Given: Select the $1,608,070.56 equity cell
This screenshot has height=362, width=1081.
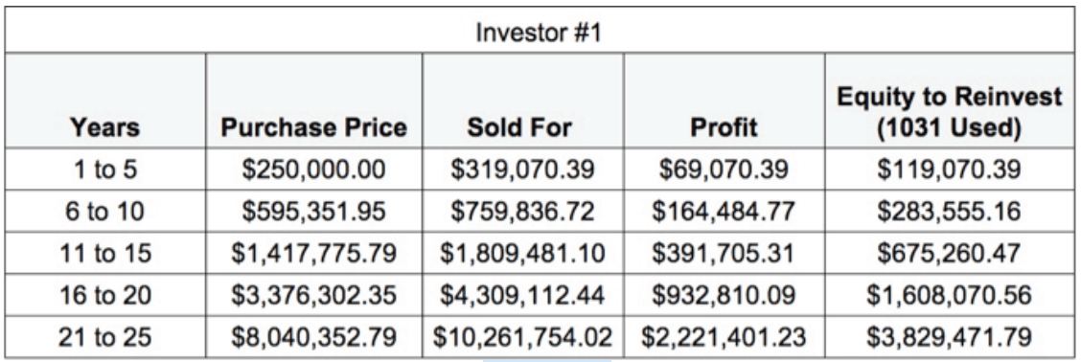Looking at the screenshot, I should click(x=950, y=295).
